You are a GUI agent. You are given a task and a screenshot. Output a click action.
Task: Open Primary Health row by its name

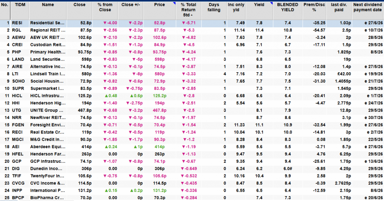(48, 52)
